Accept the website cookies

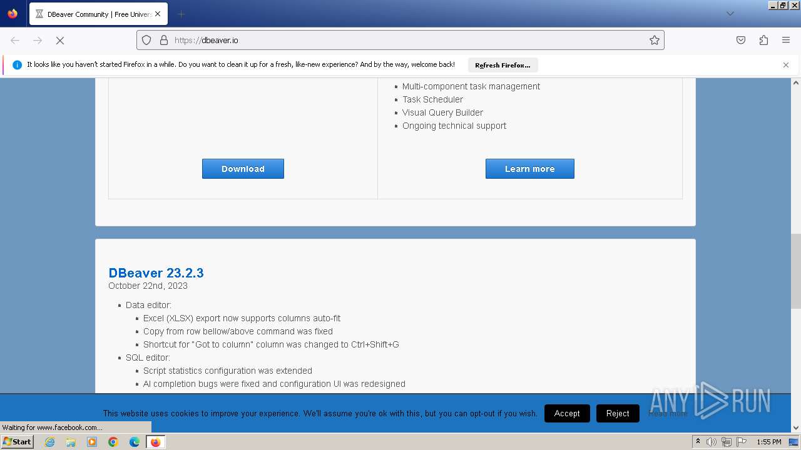tap(567, 413)
